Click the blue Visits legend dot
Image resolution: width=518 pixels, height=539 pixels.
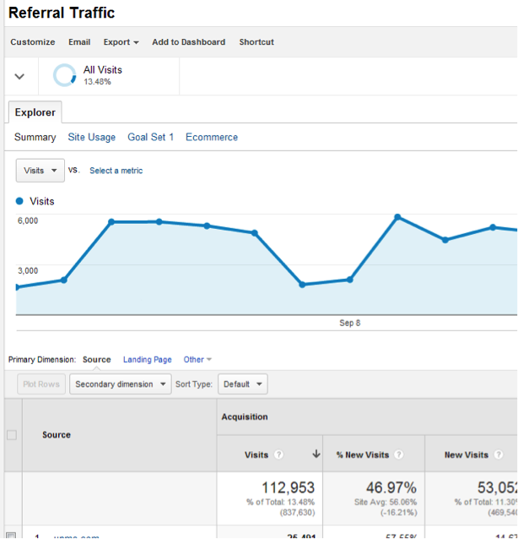click(x=19, y=201)
